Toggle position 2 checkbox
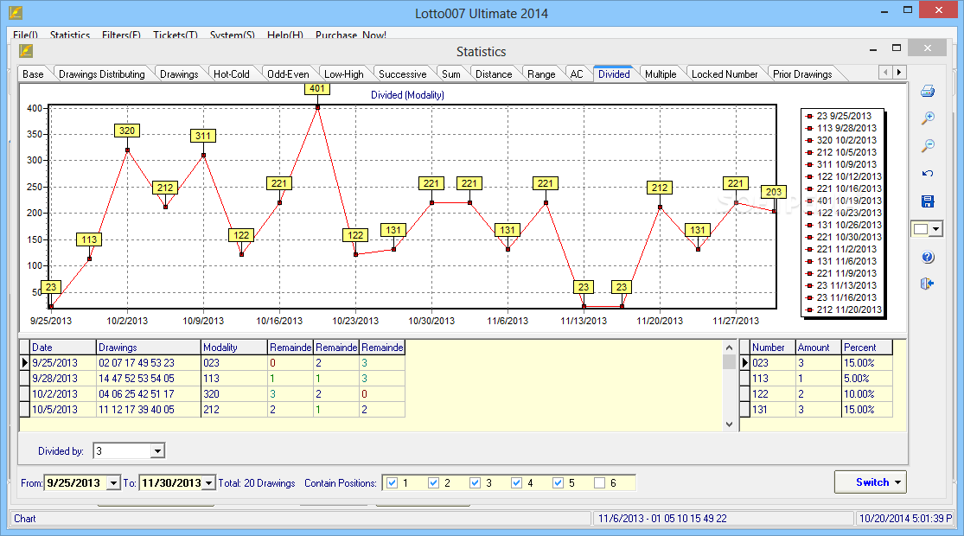 [x=433, y=483]
